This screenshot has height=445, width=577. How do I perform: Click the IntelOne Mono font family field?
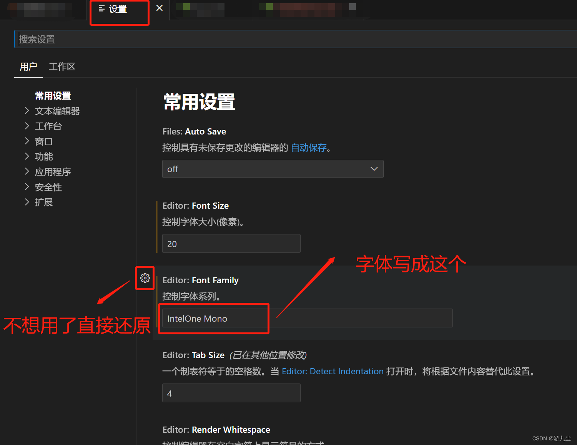click(x=214, y=318)
